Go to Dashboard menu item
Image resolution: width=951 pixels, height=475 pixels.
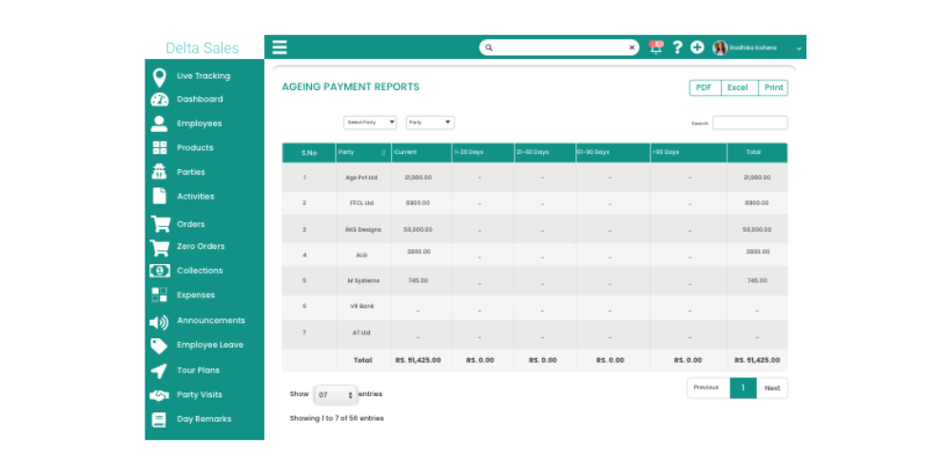click(x=200, y=100)
